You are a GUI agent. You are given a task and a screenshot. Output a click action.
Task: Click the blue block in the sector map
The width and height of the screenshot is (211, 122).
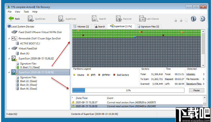point(135,37)
